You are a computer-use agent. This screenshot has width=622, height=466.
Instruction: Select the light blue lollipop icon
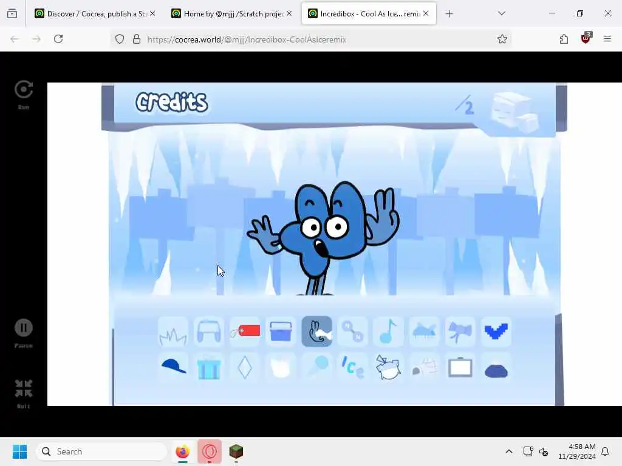(x=316, y=367)
